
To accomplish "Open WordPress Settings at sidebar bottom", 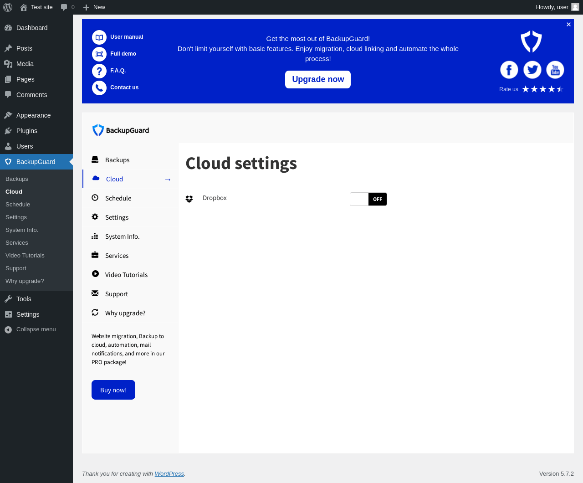I will [36, 314].
